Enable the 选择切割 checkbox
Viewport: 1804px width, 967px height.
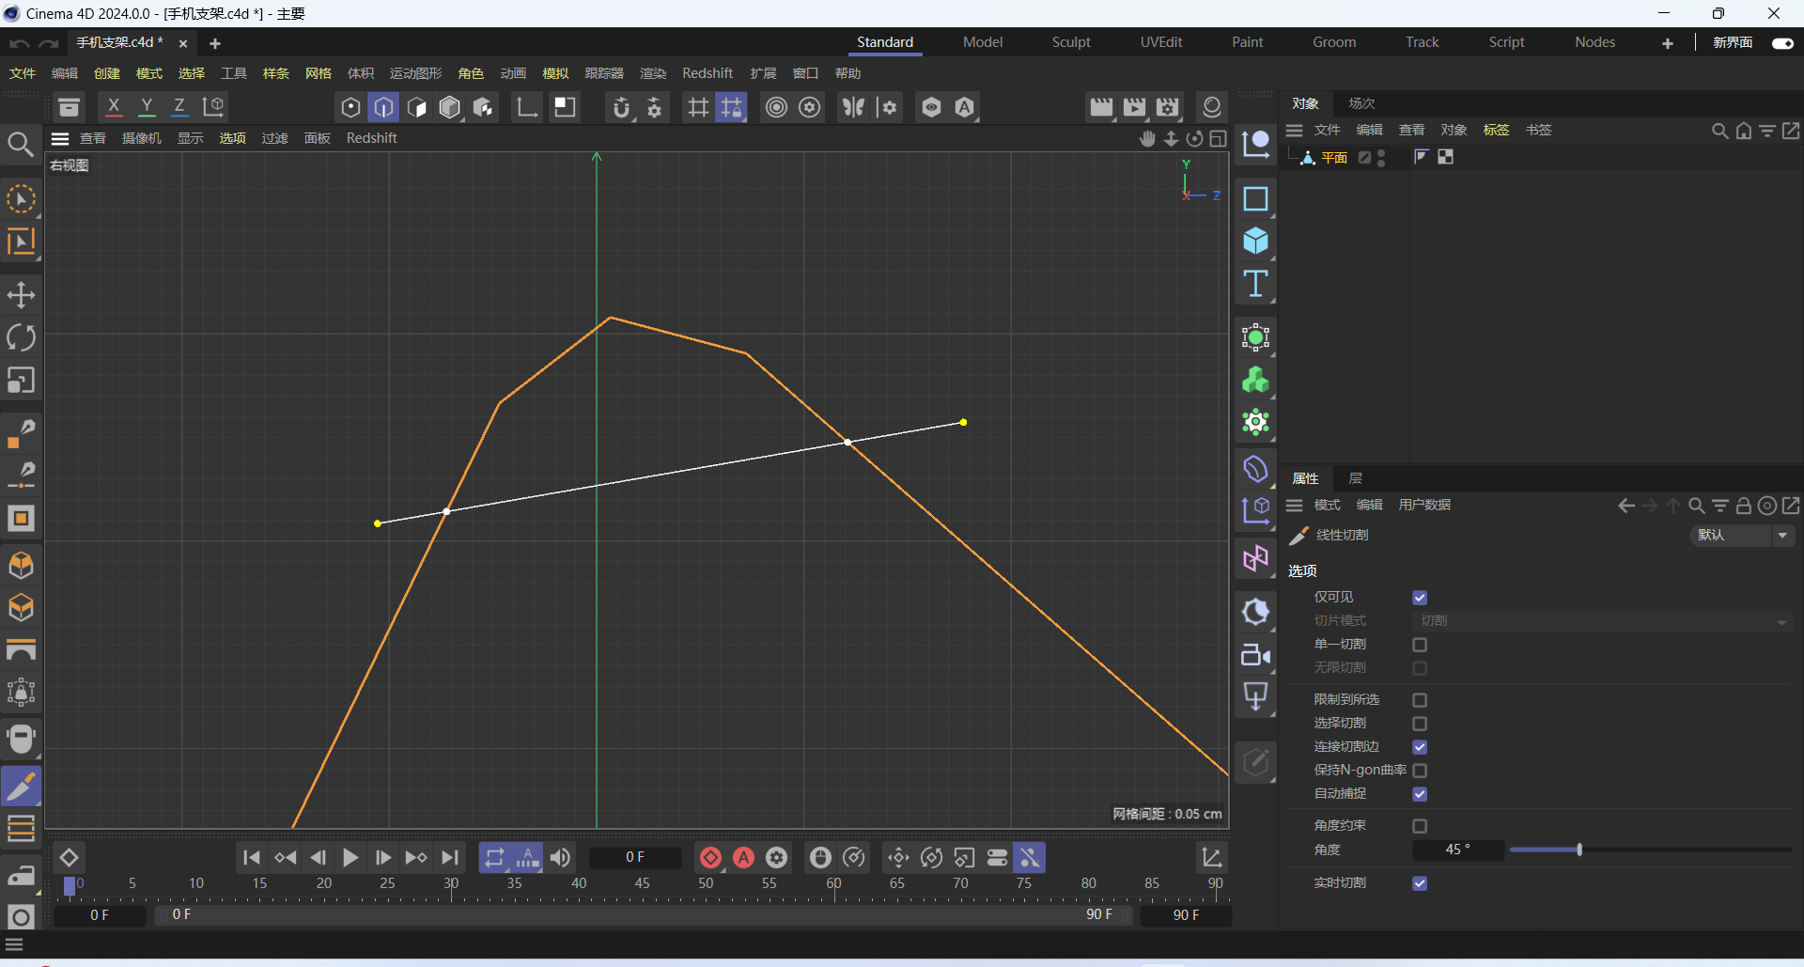tap(1420, 724)
